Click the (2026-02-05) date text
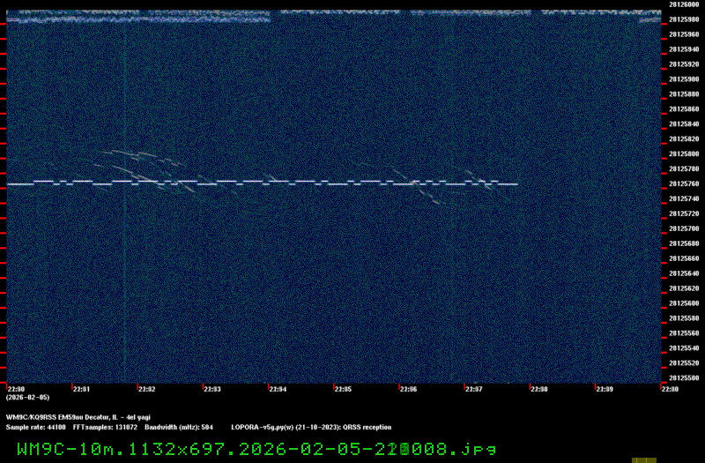Screen dimensions: 705x463 (27, 398)
